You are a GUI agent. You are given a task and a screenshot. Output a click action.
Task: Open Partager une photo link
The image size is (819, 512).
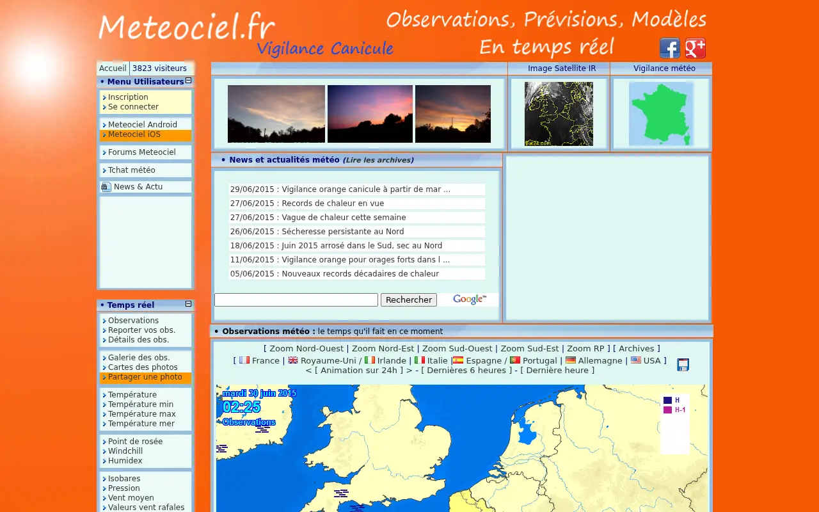[x=145, y=377]
